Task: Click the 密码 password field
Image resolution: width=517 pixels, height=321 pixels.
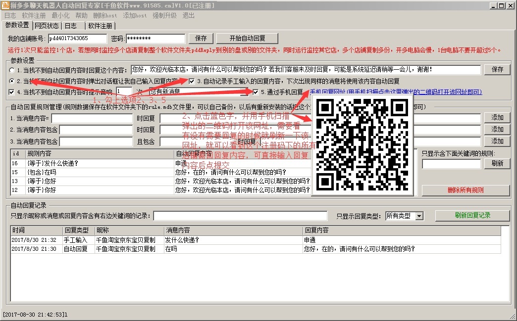Action: click(x=155, y=39)
